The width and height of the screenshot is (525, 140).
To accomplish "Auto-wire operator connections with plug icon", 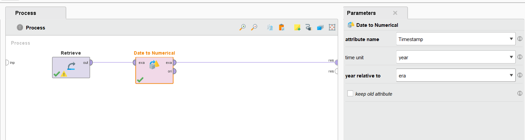I will pos(308,27).
